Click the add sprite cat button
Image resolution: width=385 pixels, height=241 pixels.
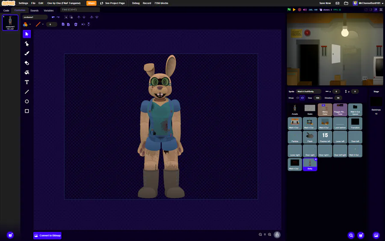click(361, 235)
